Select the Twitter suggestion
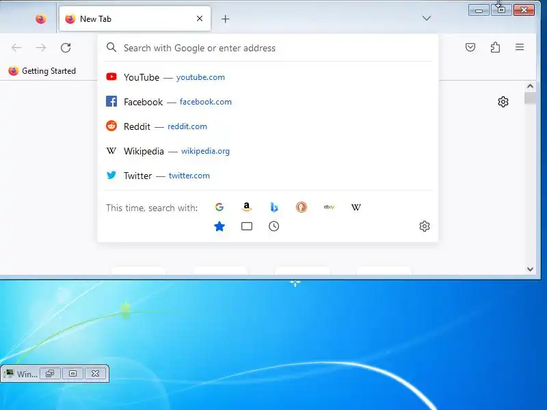 (268, 176)
